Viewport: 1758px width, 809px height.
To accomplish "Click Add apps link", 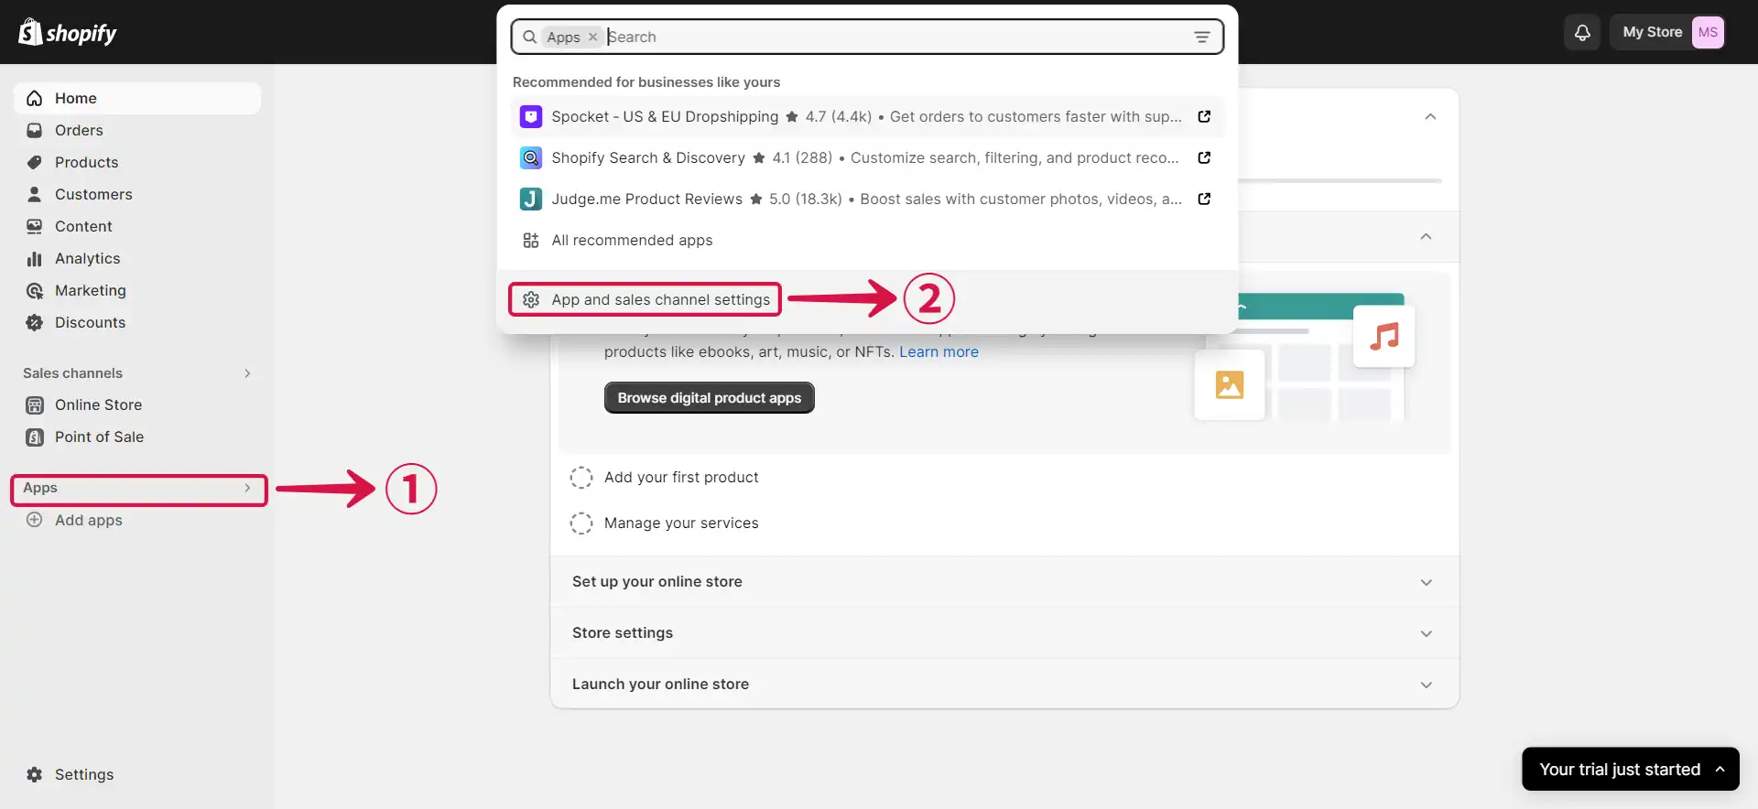I will pos(88,521).
